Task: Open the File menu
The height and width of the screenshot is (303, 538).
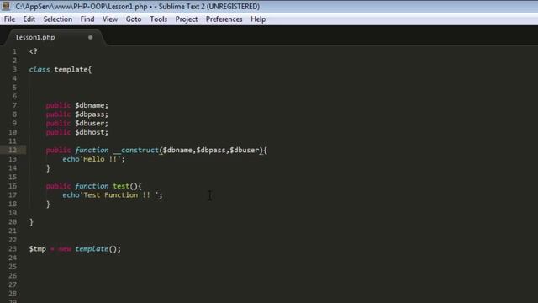Action: point(9,19)
